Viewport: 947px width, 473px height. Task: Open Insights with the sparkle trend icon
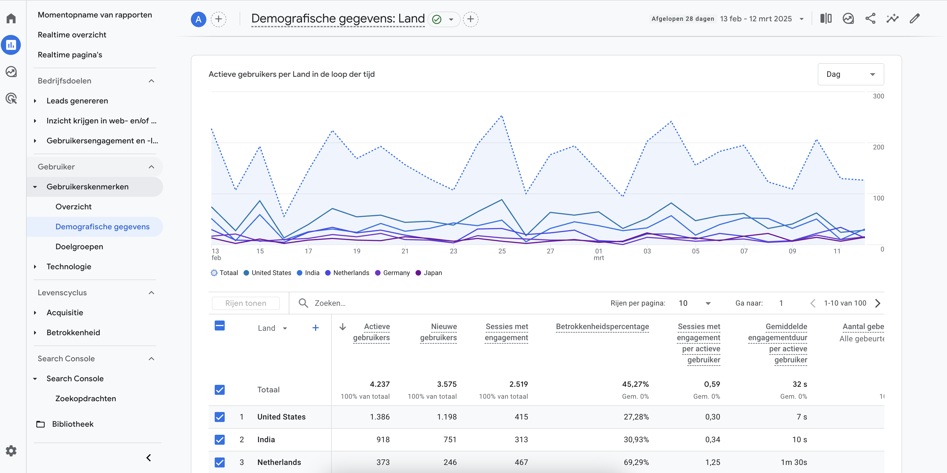[x=893, y=18]
